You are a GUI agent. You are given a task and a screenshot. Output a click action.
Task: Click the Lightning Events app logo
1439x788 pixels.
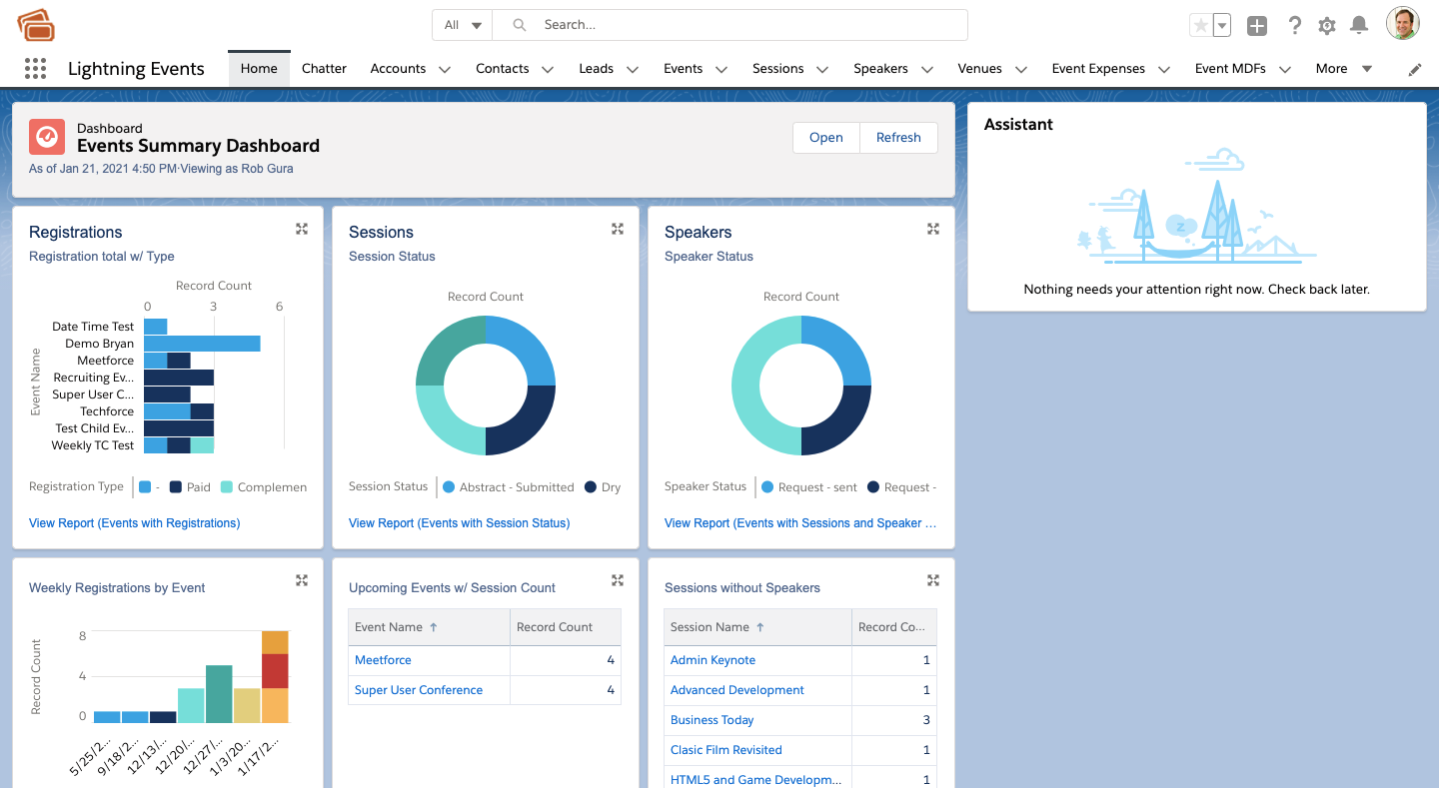pos(37,24)
